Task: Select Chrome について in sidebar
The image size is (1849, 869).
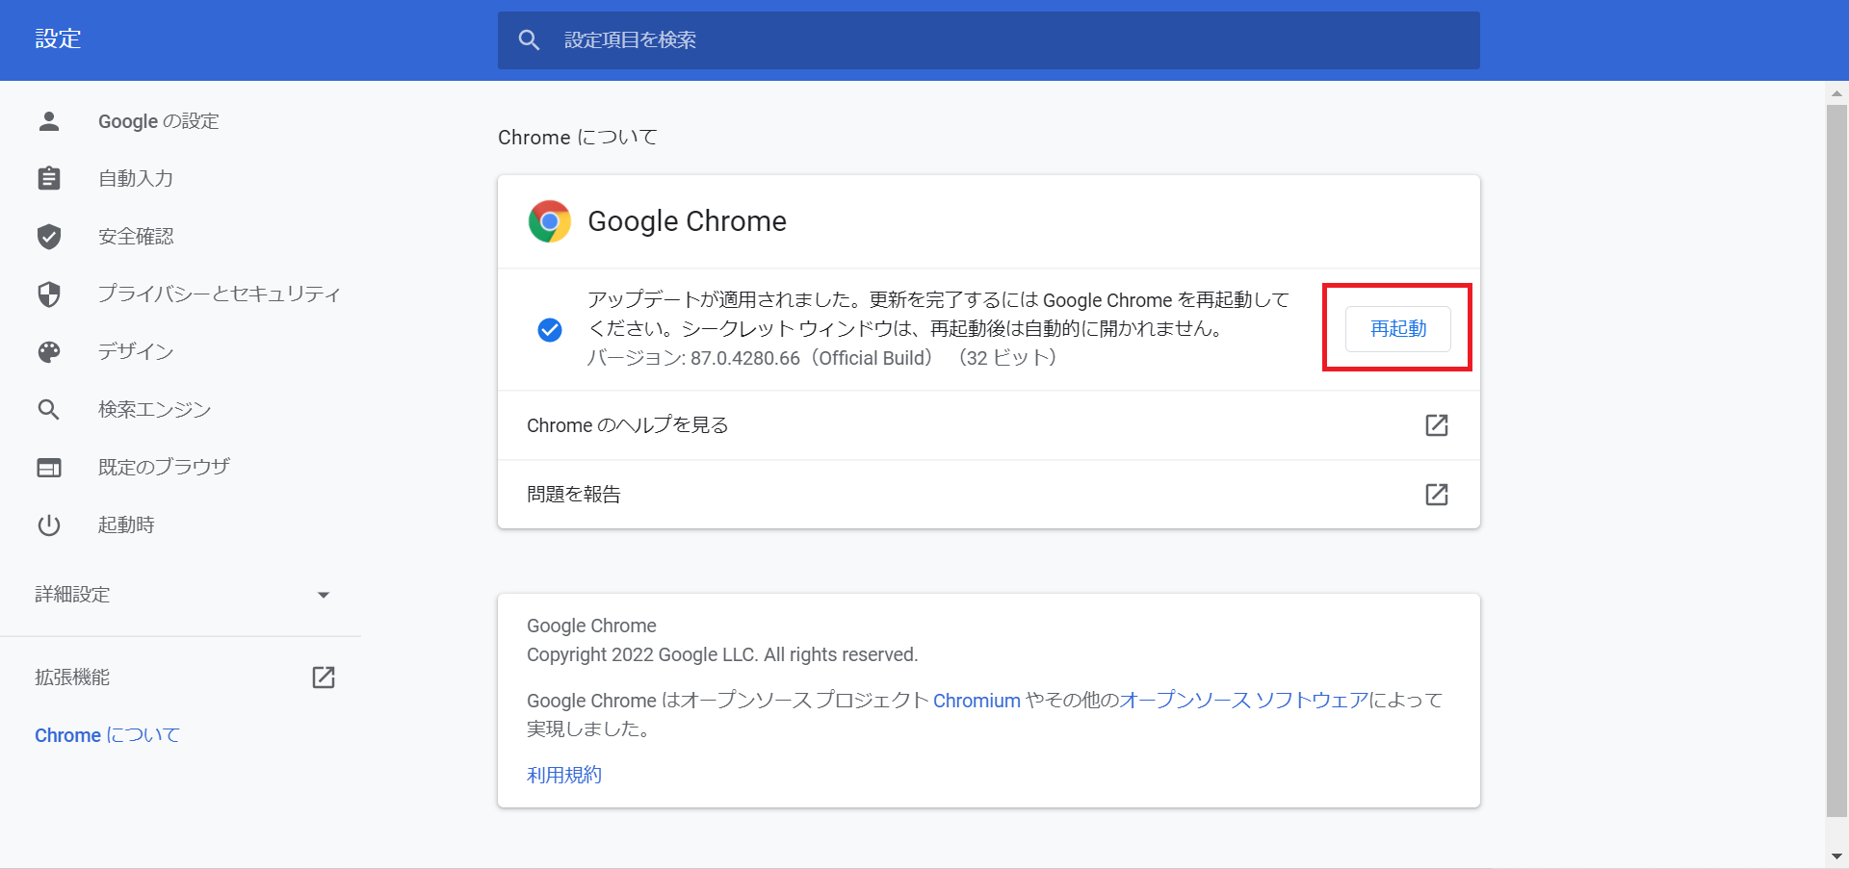Action: click(107, 735)
